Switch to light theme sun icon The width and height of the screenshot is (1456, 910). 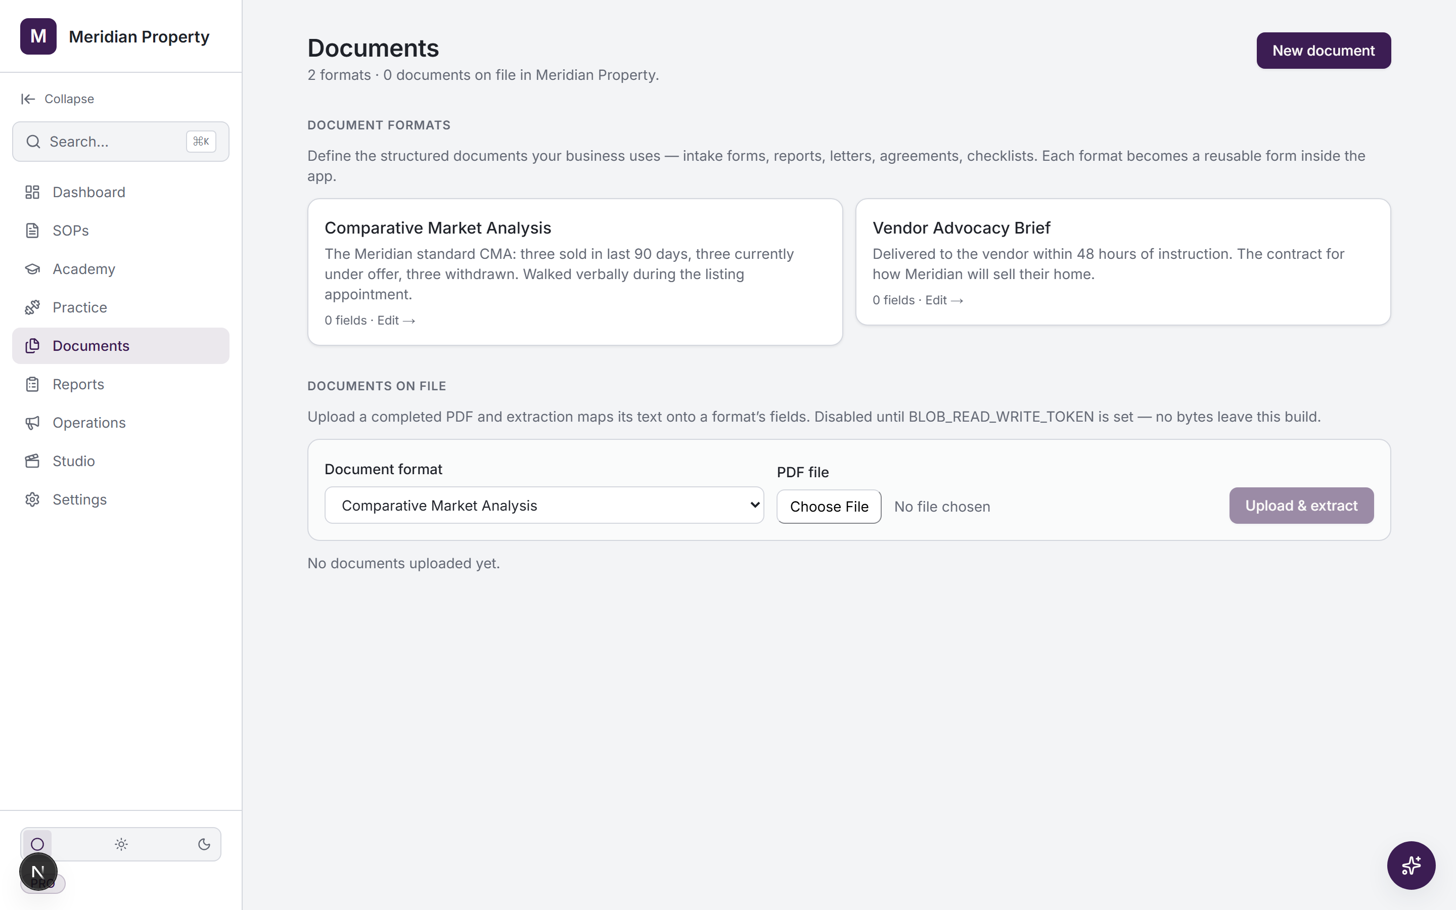click(121, 844)
